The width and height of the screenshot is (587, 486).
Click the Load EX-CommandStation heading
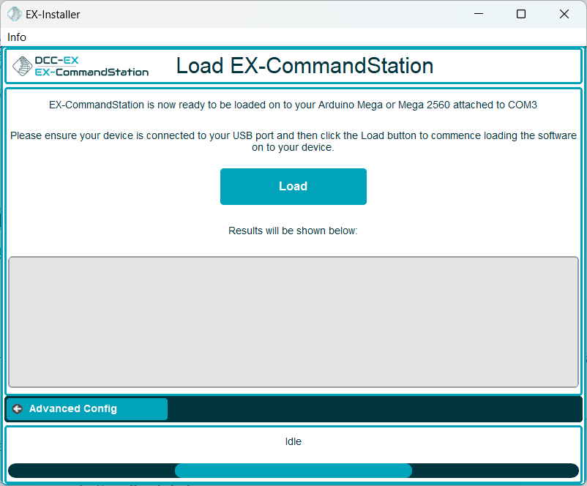click(304, 66)
